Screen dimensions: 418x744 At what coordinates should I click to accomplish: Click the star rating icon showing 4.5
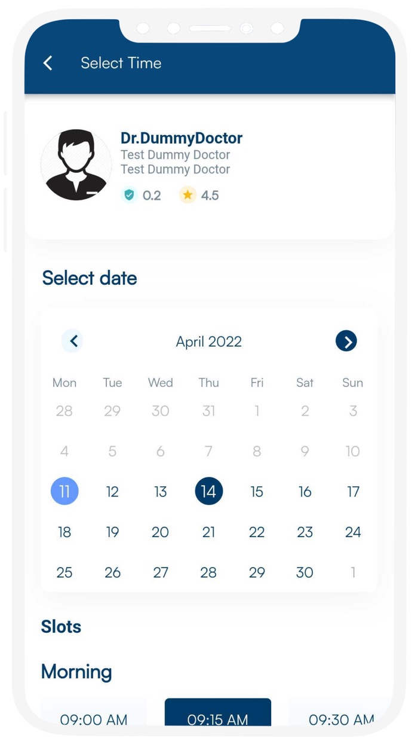(x=187, y=195)
